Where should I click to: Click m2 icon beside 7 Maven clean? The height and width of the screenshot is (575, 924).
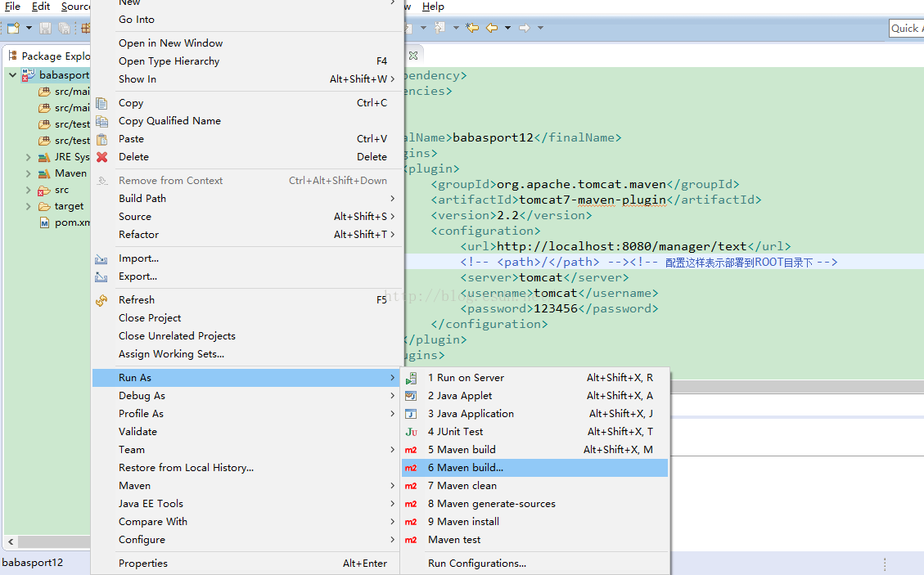[411, 486]
